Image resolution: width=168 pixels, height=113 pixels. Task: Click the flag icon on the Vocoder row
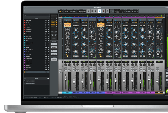[x=46, y=65]
